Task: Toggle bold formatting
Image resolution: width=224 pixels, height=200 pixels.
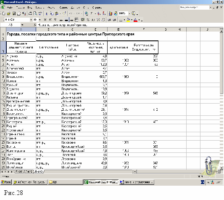Action: coord(45,20)
